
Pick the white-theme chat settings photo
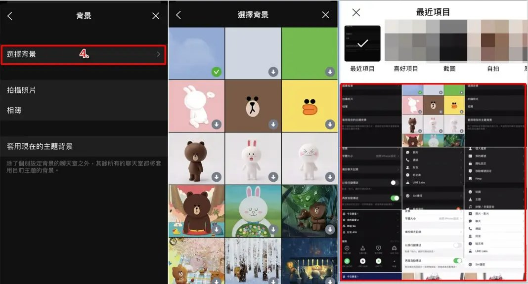coord(433,241)
